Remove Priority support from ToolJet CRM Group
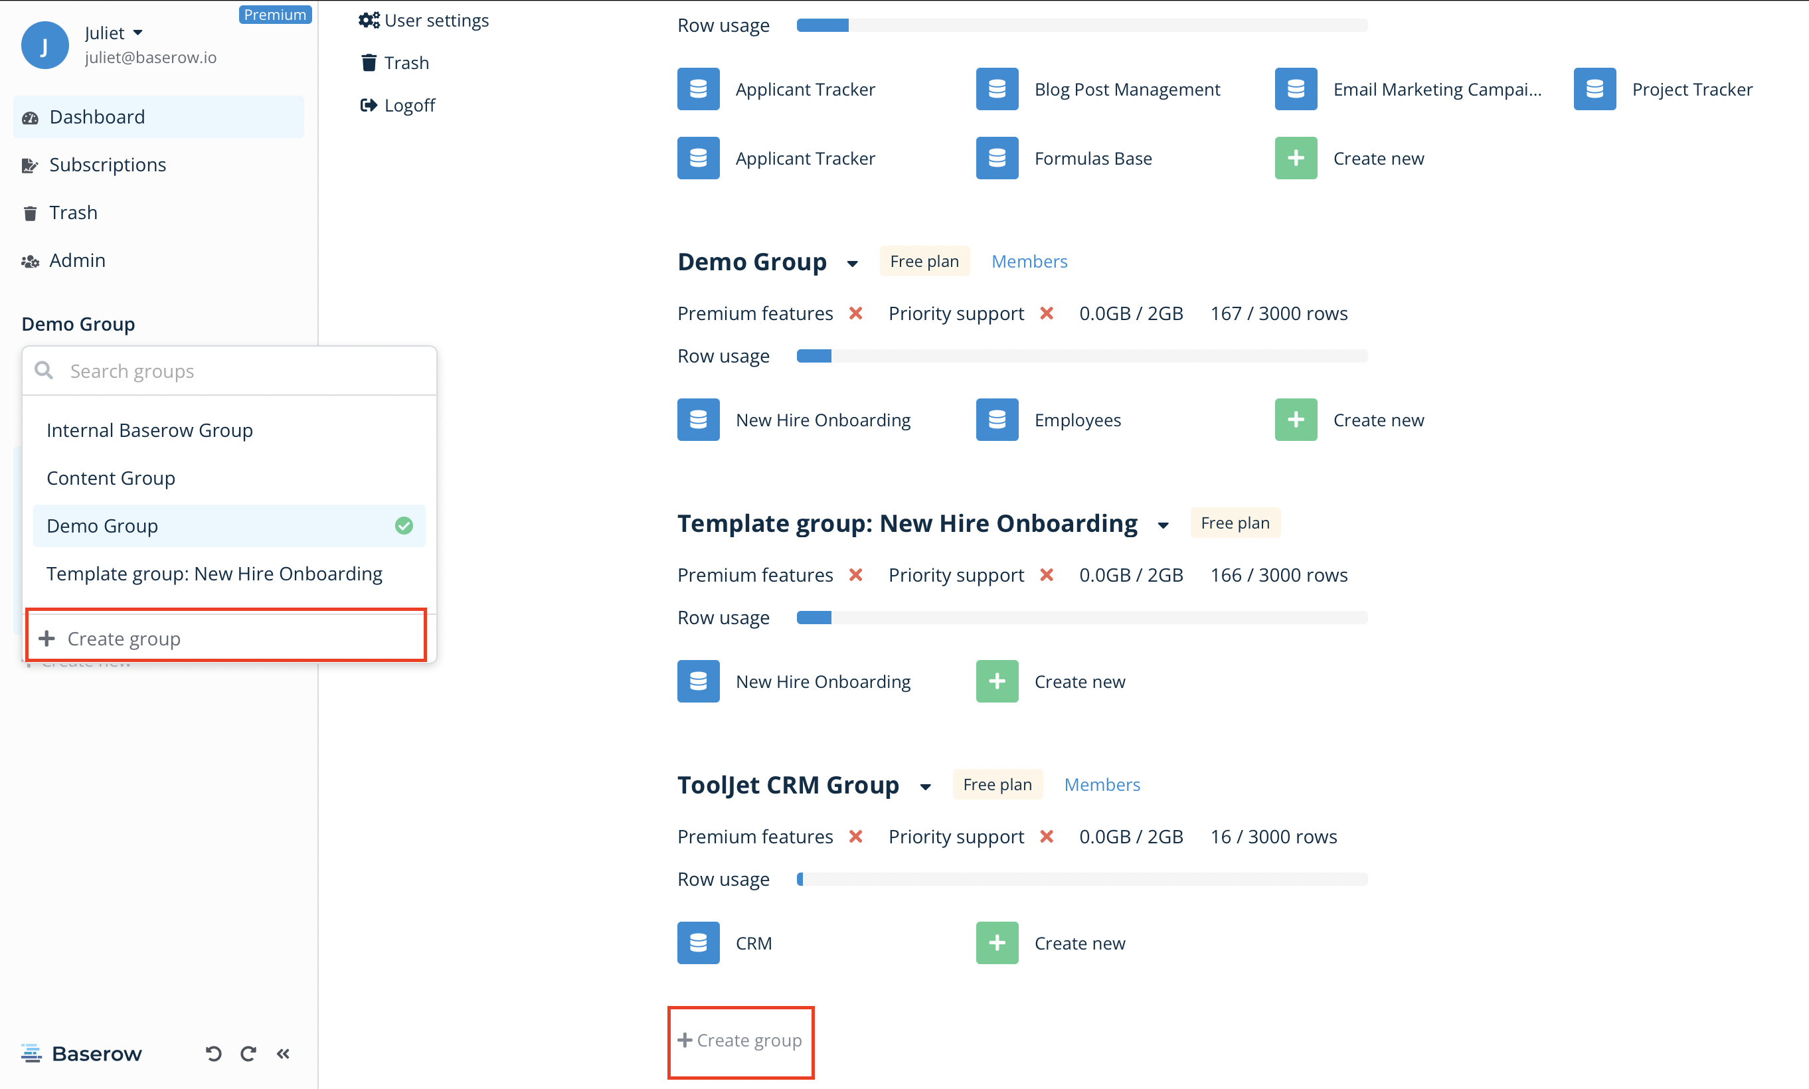Image resolution: width=1809 pixels, height=1089 pixels. click(1047, 837)
